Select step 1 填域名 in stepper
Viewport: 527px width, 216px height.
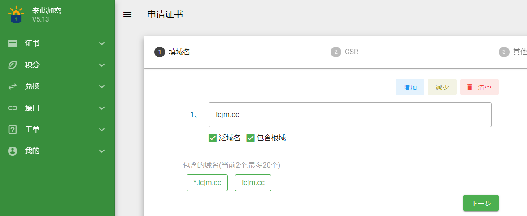[172, 52]
